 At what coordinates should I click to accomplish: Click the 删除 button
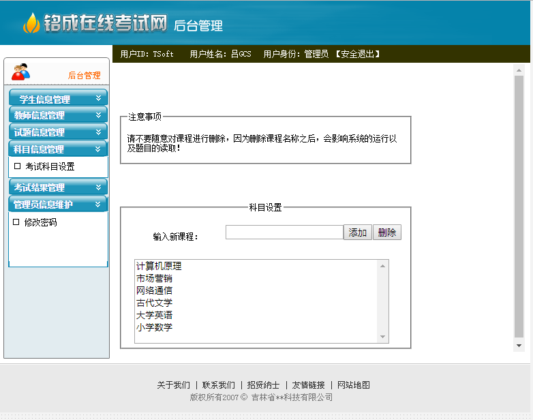(x=387, y=232)
